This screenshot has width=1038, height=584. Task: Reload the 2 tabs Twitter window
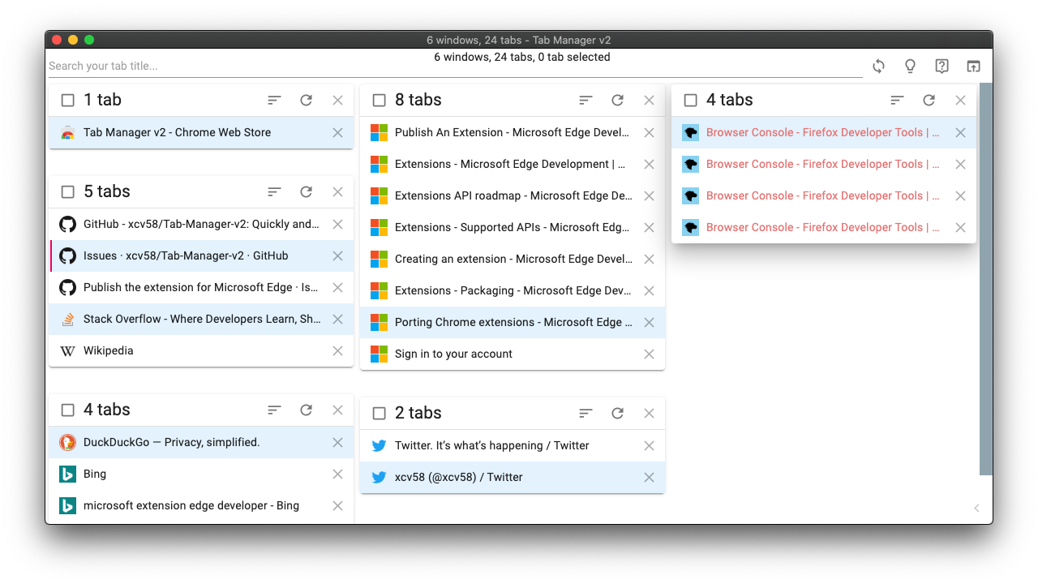point(617,414)
